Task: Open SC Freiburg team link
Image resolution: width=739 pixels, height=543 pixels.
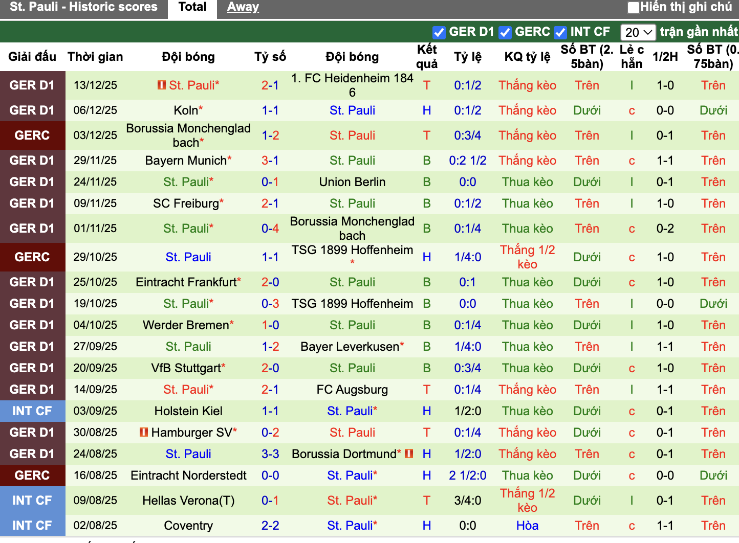Action: [x=186, y=203]
